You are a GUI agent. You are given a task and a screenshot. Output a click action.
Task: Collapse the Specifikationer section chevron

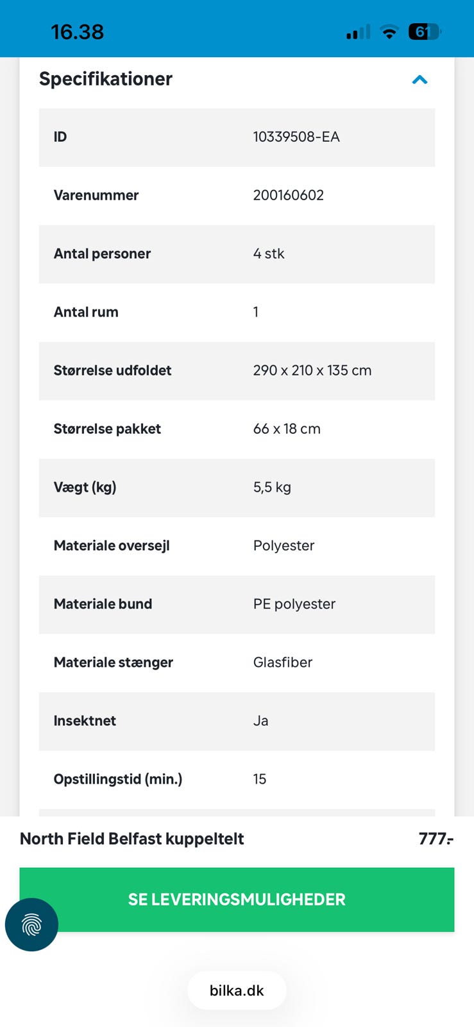click(x=419, y=80)
